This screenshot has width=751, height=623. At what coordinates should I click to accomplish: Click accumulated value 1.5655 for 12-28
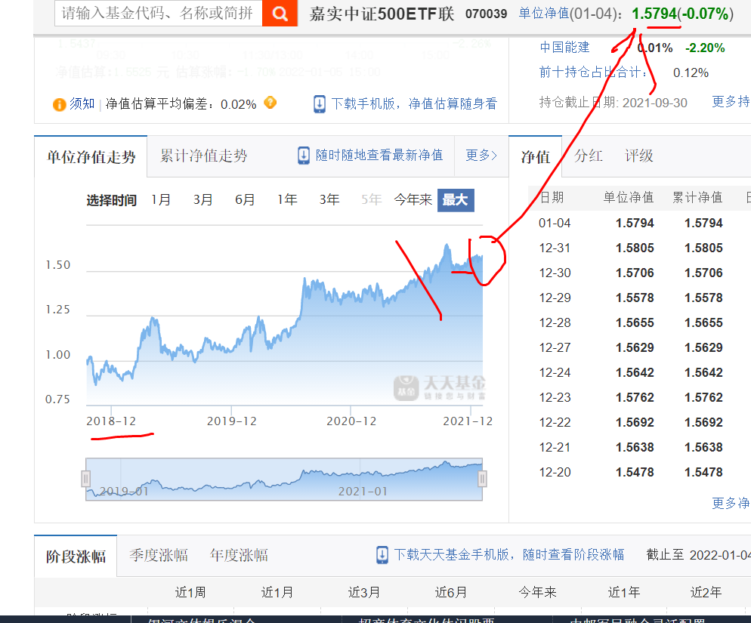[703, 322]
